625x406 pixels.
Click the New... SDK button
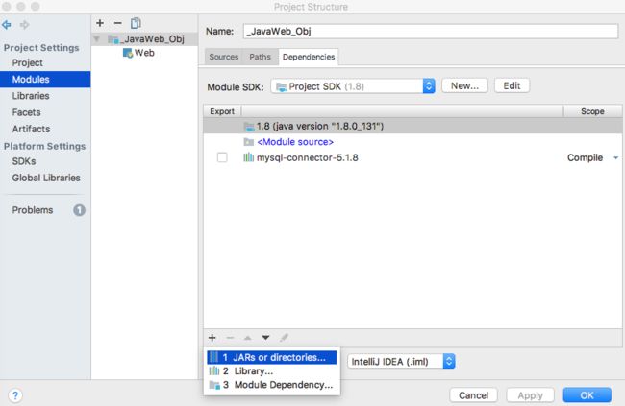[x=464, y=86]
